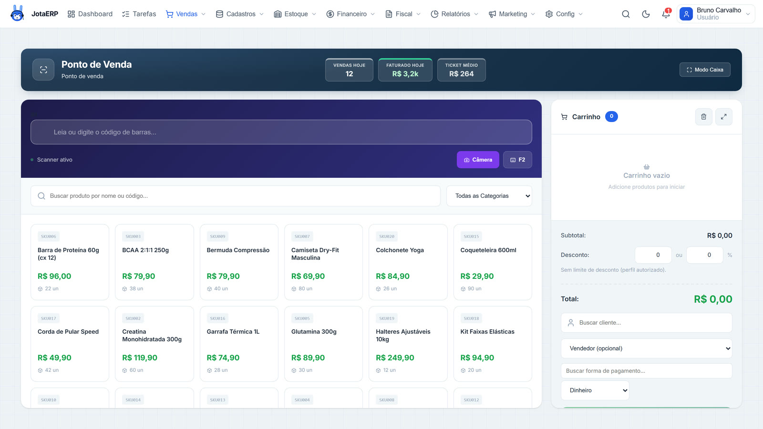This screenshot has width=763, height=429.
Task: Add Garrafa Térmica 1L to cart
Action: (x=239, y=344)
